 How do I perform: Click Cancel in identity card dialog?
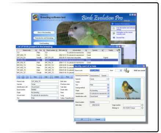(98, 119)
